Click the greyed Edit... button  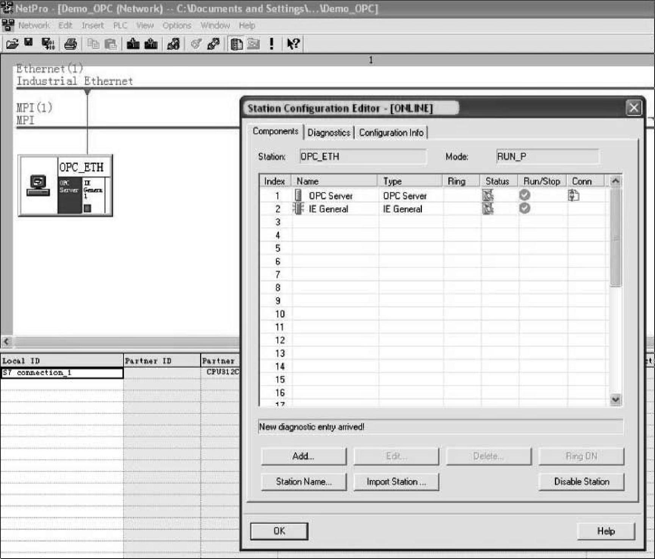click(396, 456)
